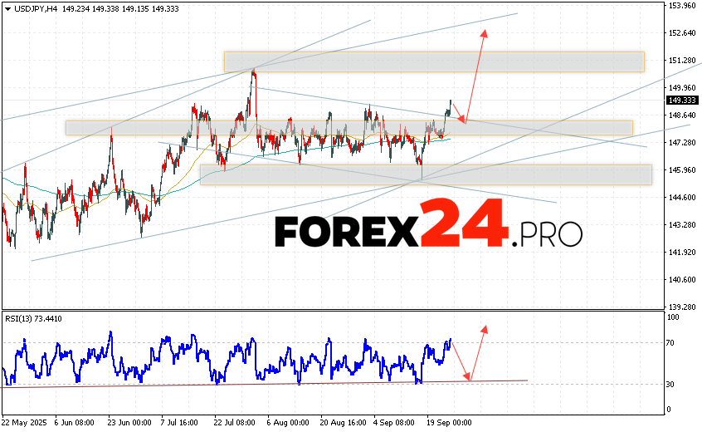Click the RSI 100 scale label
This screenshot has width=702, height=432.
tap(673, 317)
